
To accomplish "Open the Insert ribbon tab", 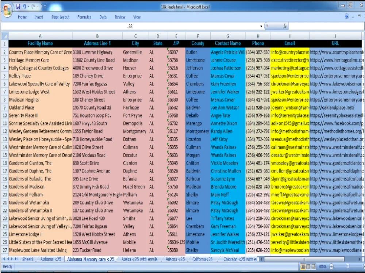I will [x=39, y=17].
